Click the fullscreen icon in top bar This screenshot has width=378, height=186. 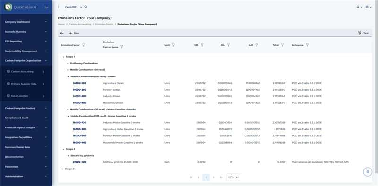tap(60, 7)
